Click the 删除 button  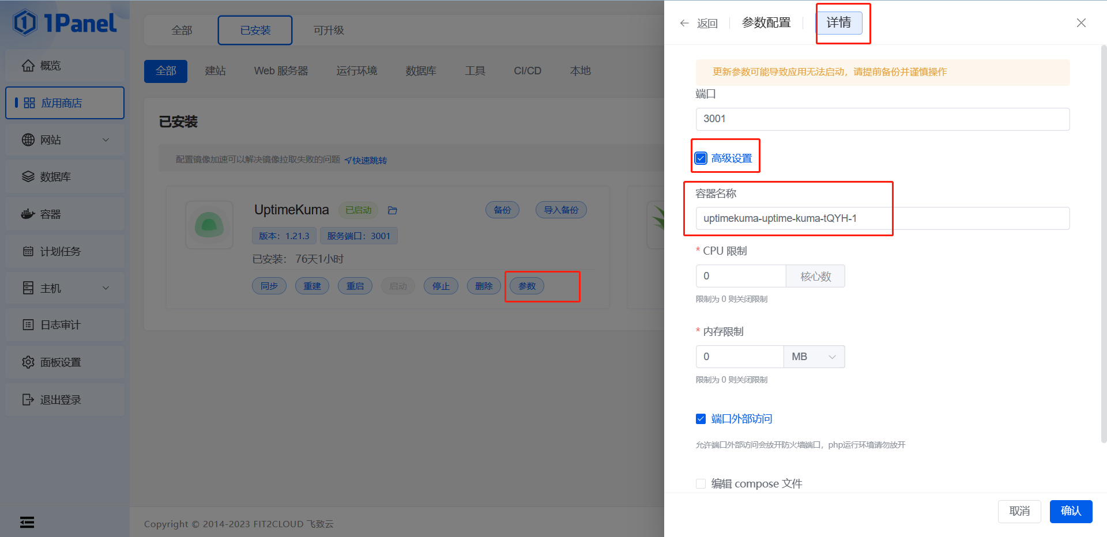[484, 286]
